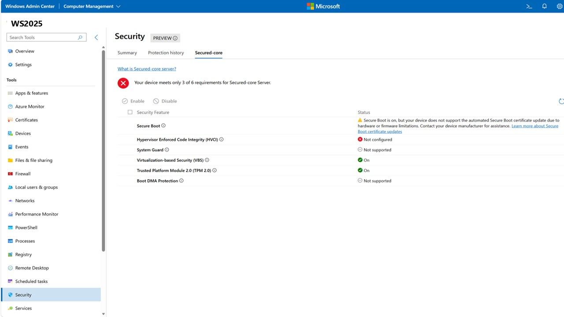Switch to the Summary tab
Viewport: 564px width, 317px height.
click(x=127, y=53)
